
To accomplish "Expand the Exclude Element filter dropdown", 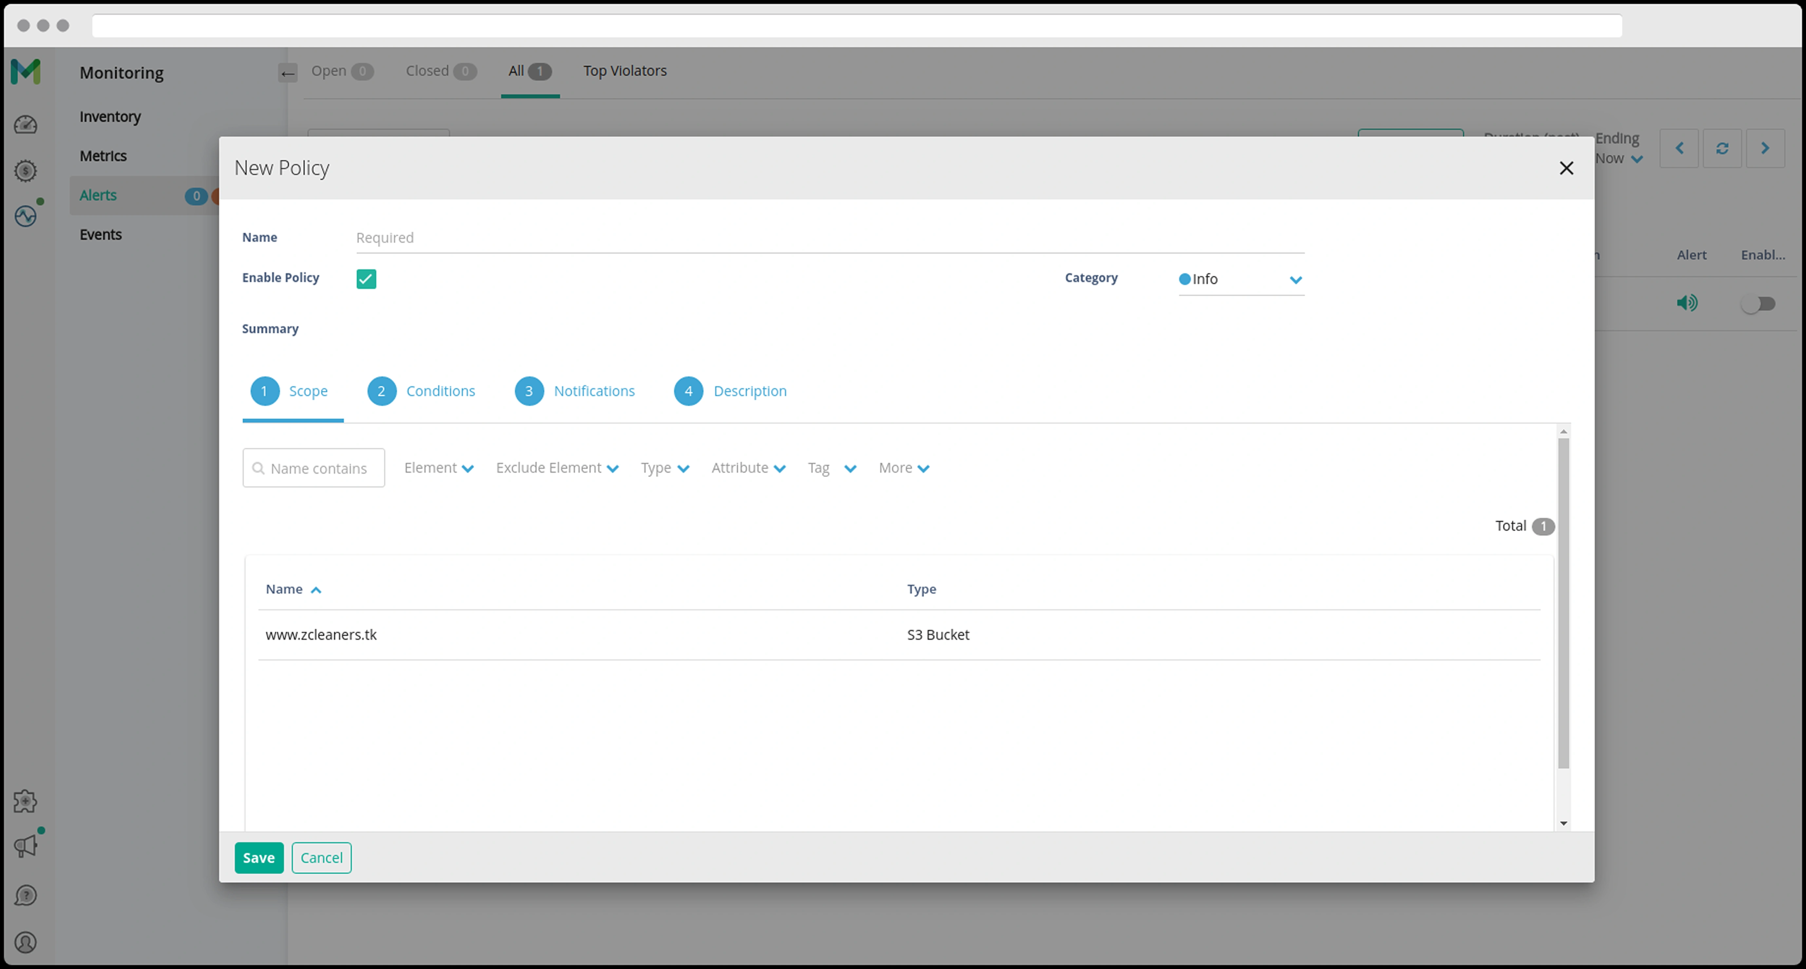I will [557, 468].
